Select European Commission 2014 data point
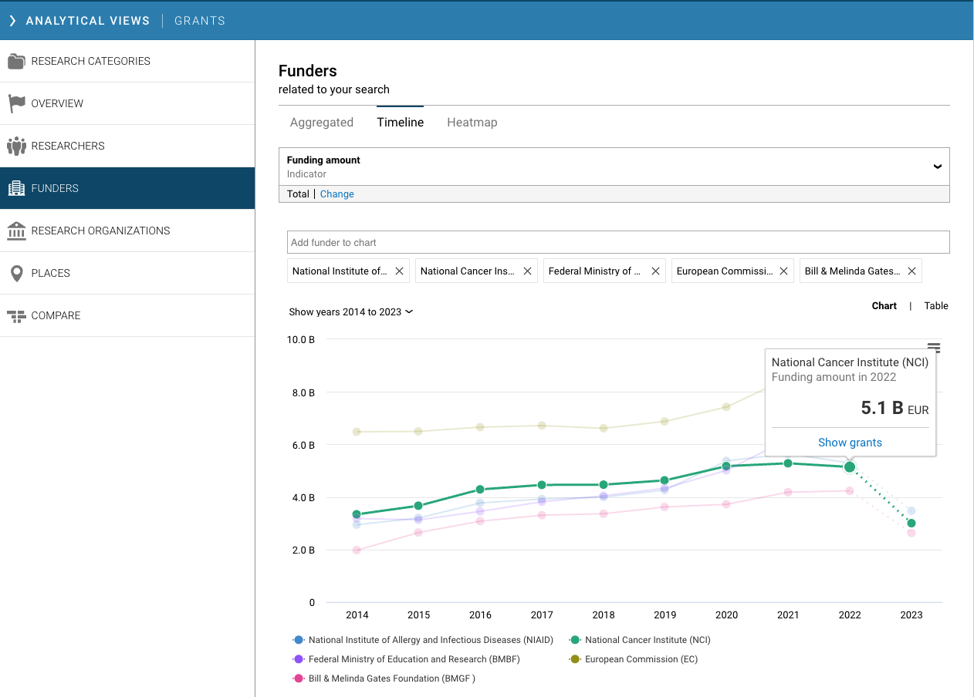974x697 pixels. coord(357,432)
